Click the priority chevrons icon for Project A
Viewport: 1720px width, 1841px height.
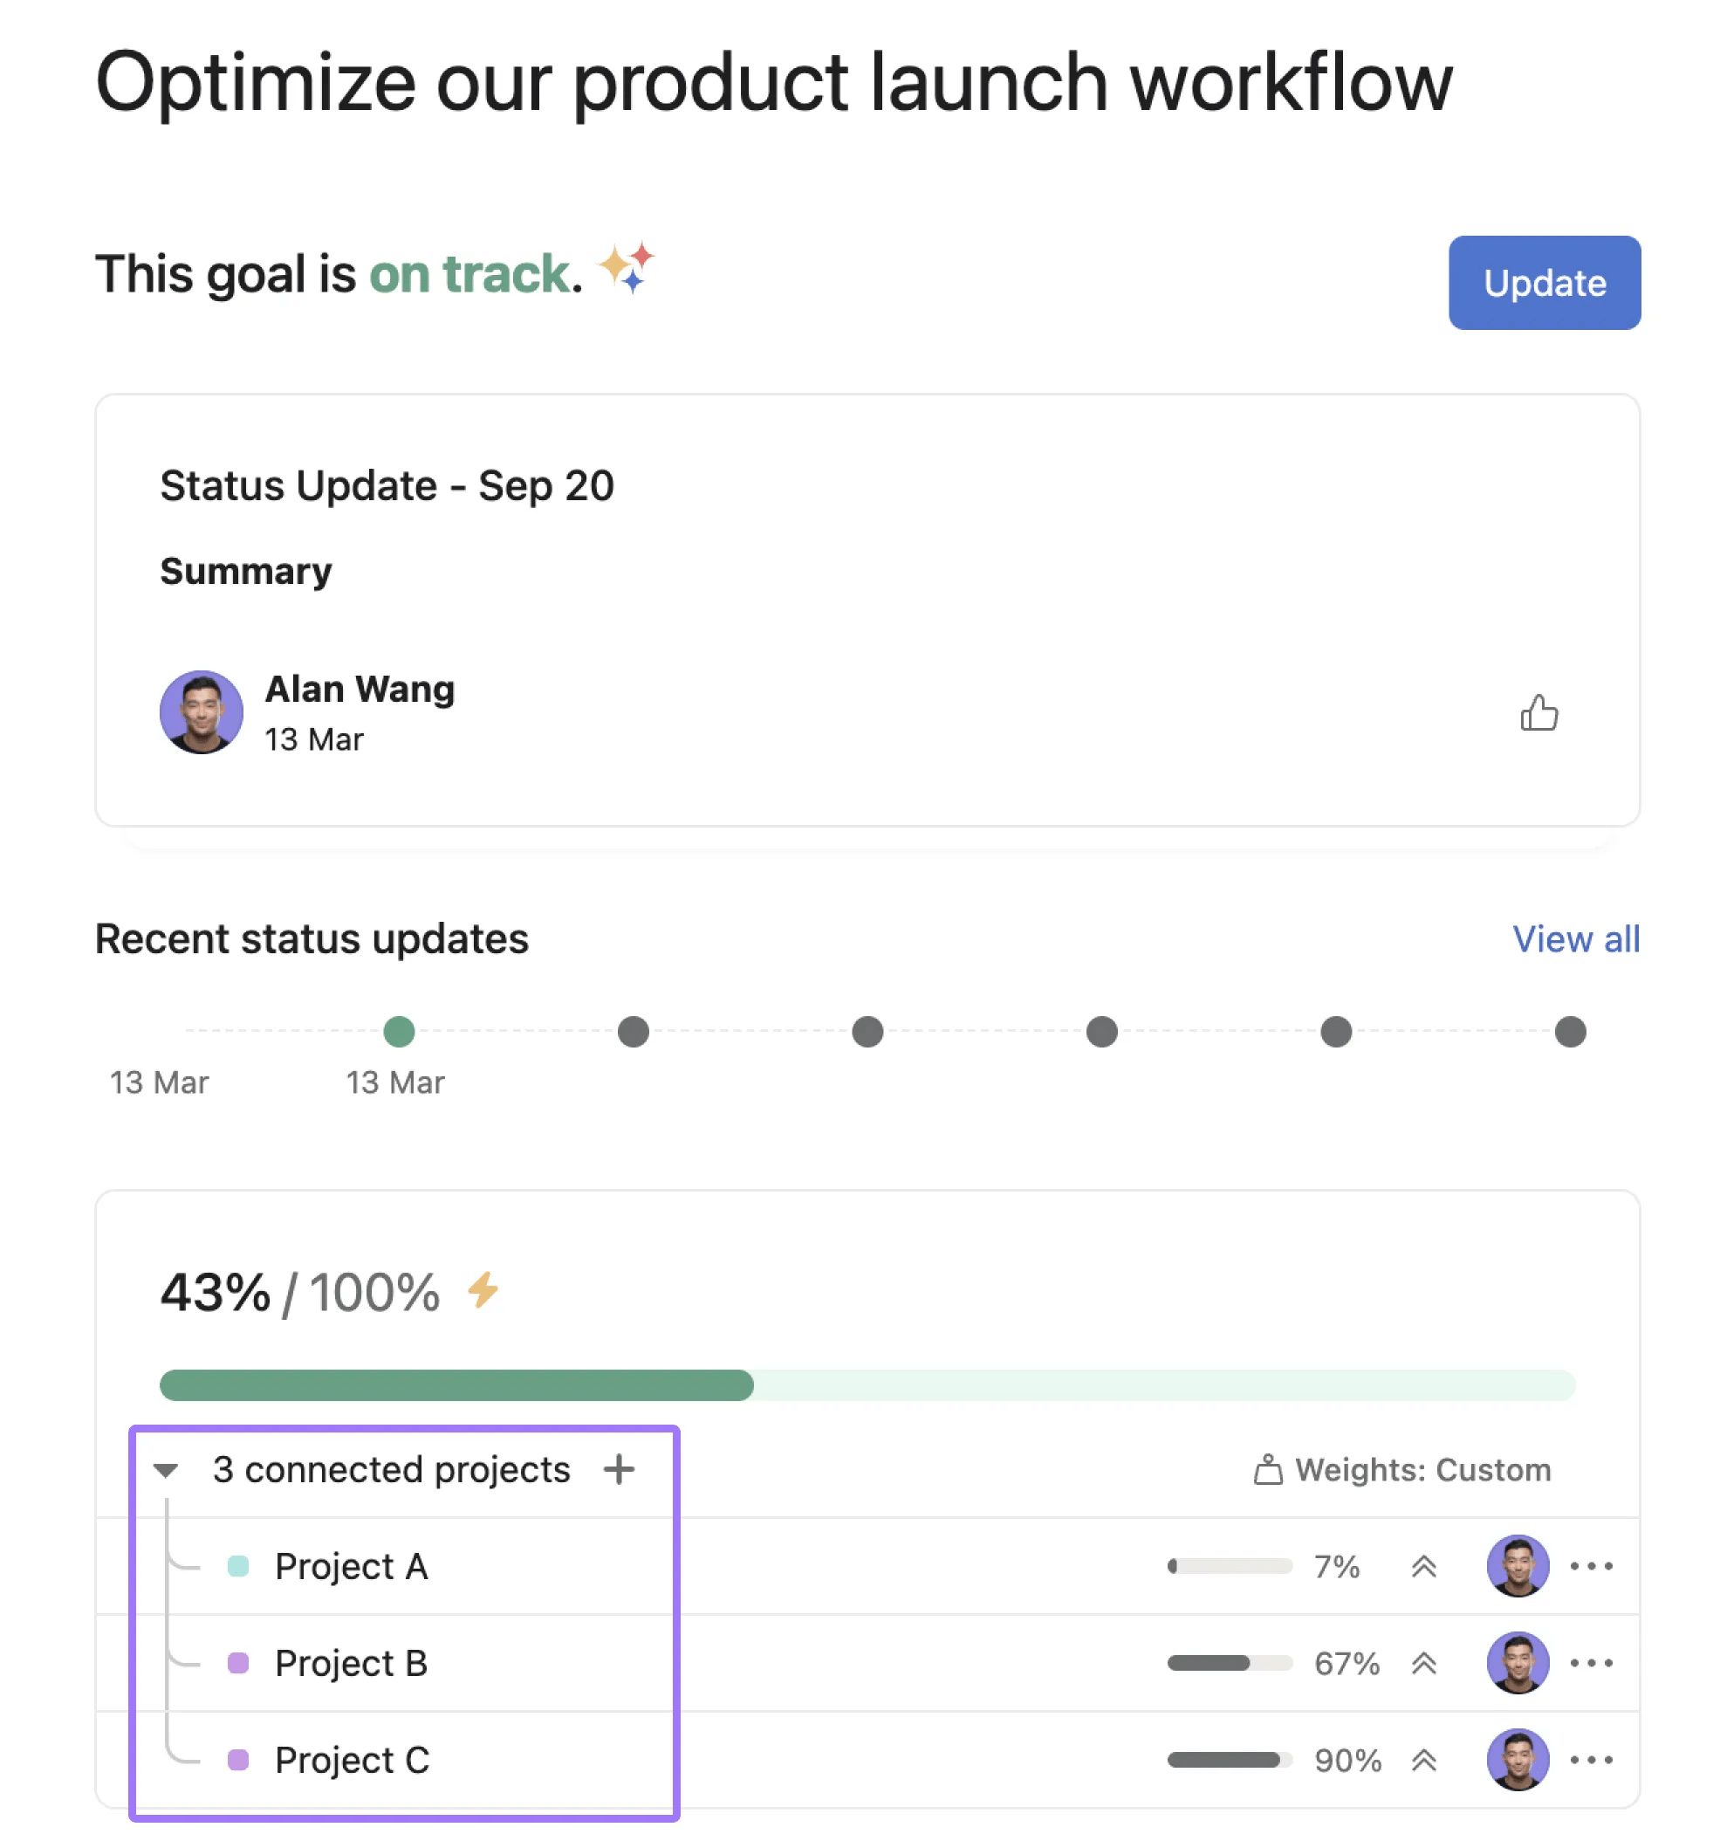click(x=1422, y=1566)
